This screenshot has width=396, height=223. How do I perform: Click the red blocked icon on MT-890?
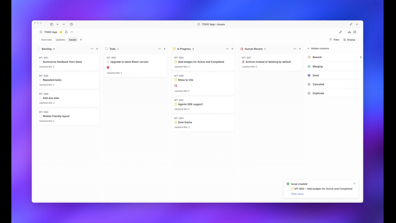108,68
